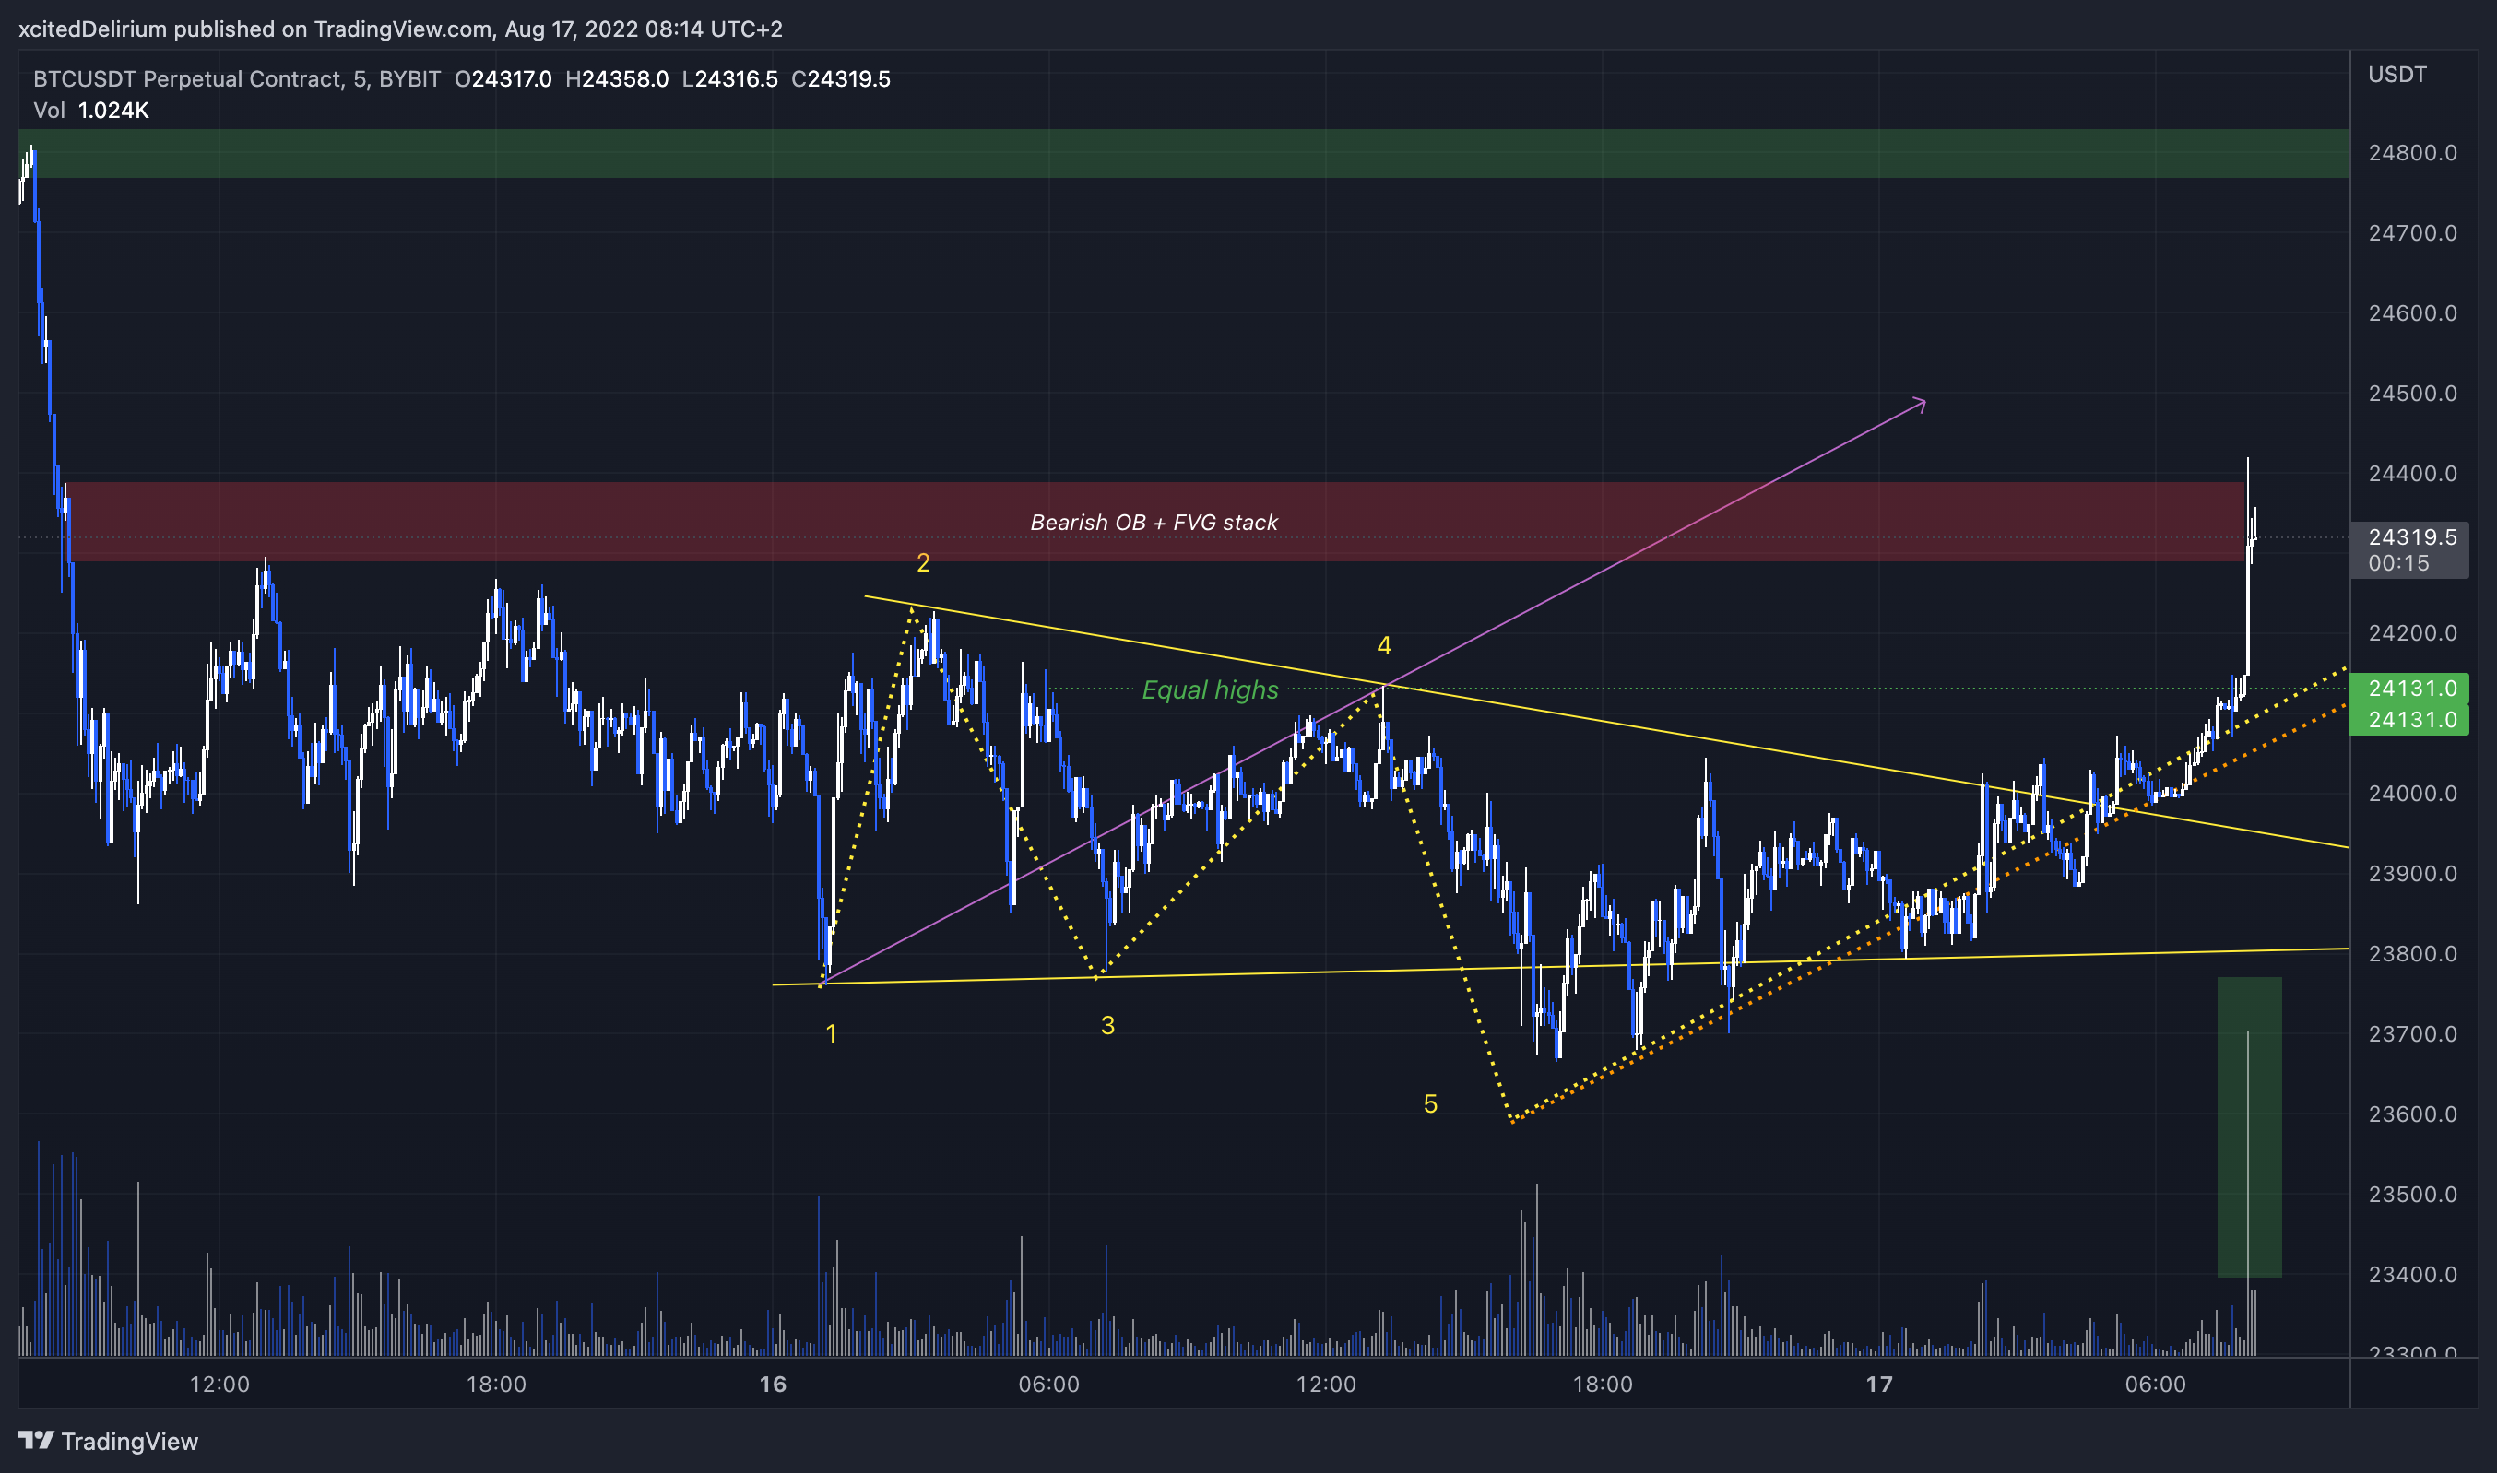
Task: Click the USDT currency label
Action: [x=2397, y=75]
